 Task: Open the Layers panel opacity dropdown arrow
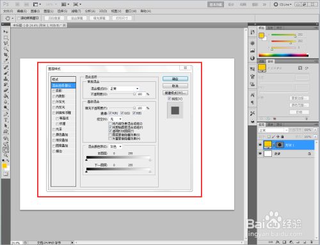(x=316, y=130)
